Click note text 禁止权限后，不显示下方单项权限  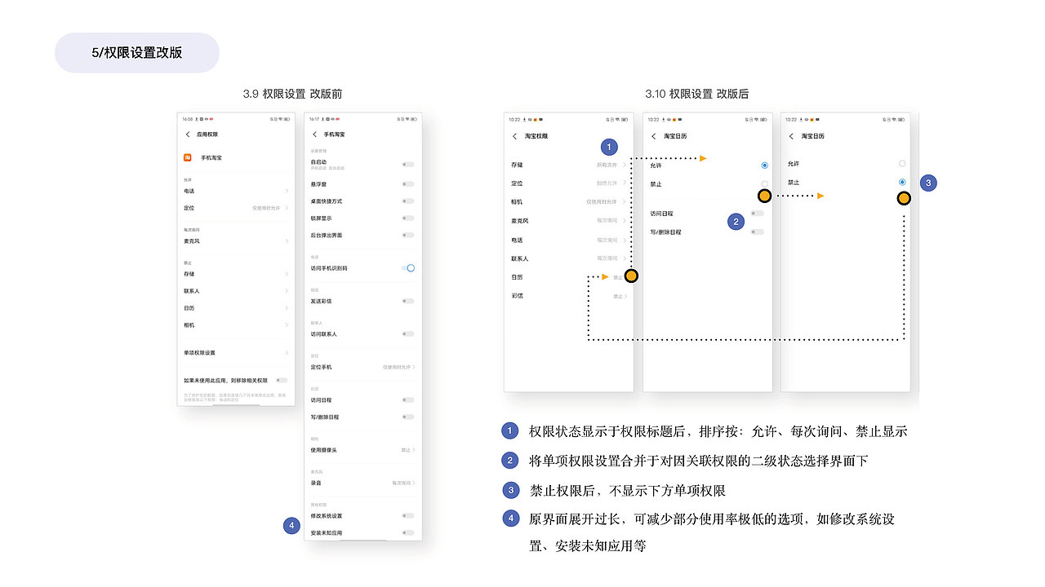pos(628,490)
